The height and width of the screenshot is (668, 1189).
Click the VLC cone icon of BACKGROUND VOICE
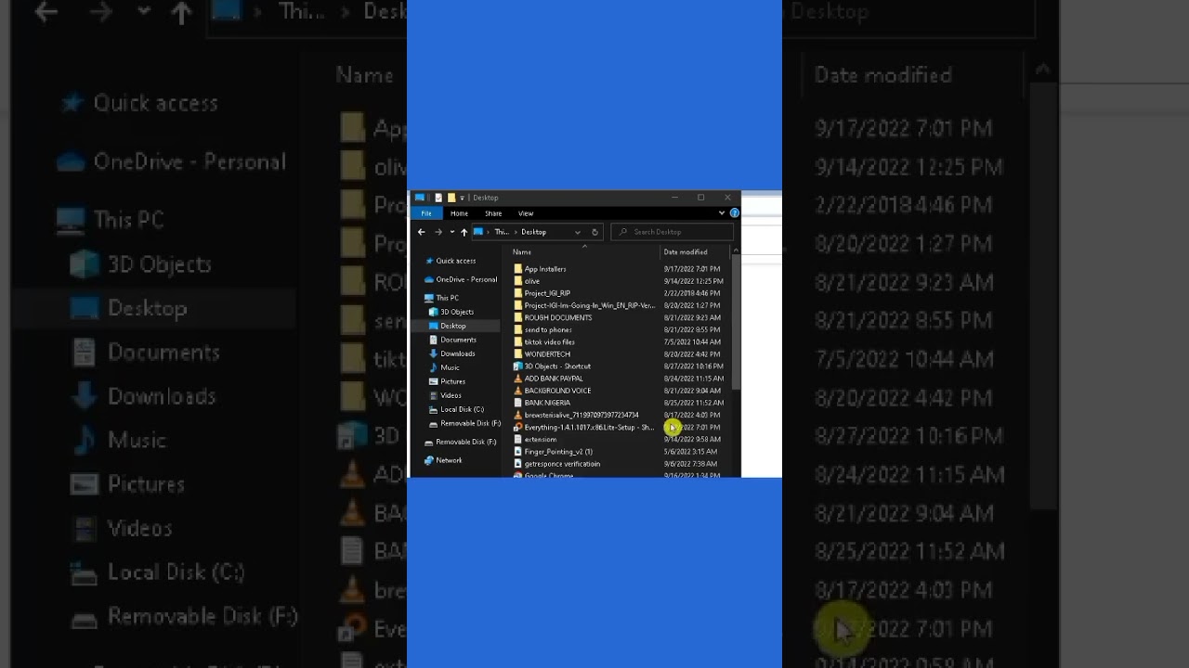518,391
